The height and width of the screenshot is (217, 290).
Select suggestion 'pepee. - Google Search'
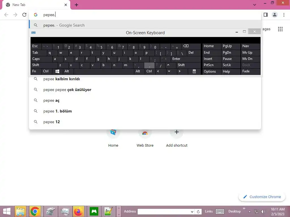point(145,25)
